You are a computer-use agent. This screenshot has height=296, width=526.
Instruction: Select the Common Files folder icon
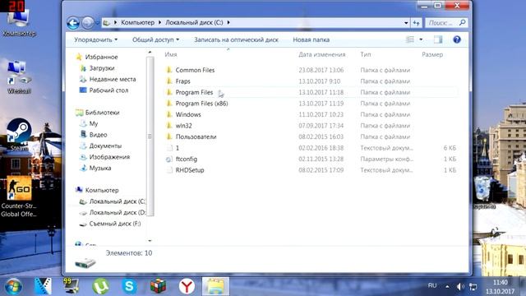pos(169,70)
